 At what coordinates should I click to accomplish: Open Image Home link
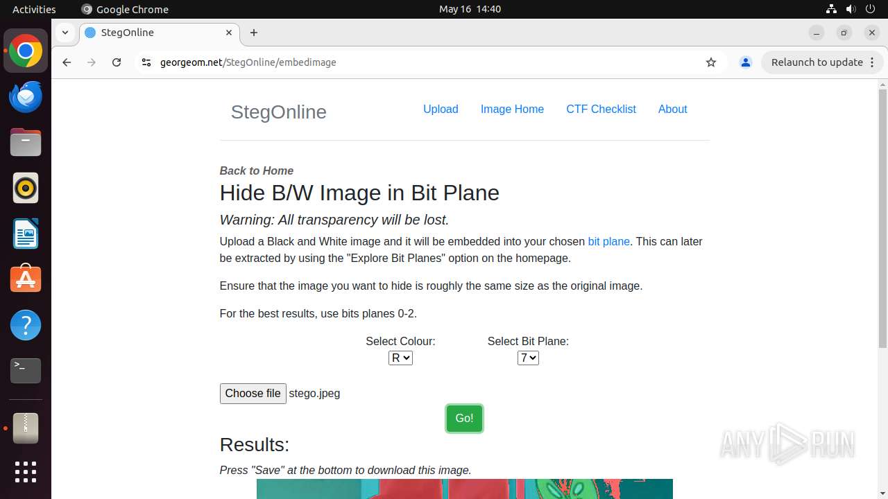512,109
